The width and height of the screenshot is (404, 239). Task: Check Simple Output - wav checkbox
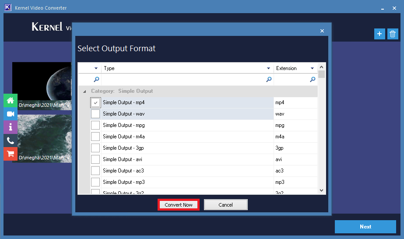click(x=95, y=114)
